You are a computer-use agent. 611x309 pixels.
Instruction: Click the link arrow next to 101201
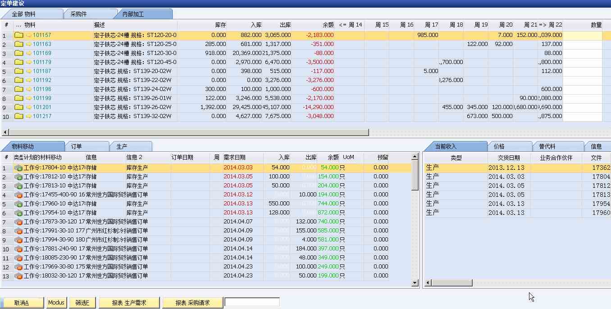coord(29,107)
